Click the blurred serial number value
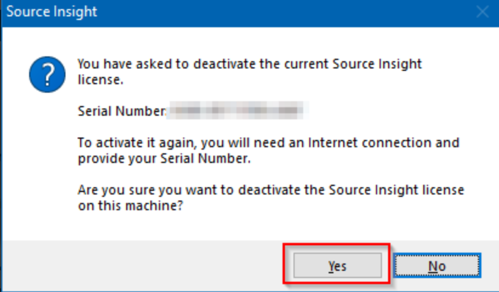Image resolution: width=499 pixels, height=292 pixels. (x=238, y=111)
